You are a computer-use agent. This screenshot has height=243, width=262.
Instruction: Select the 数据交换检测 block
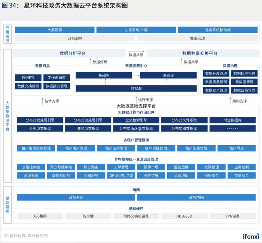[x=28, y=86]
